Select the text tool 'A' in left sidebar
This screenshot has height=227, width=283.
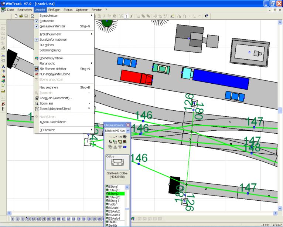(x=3, y=67)
